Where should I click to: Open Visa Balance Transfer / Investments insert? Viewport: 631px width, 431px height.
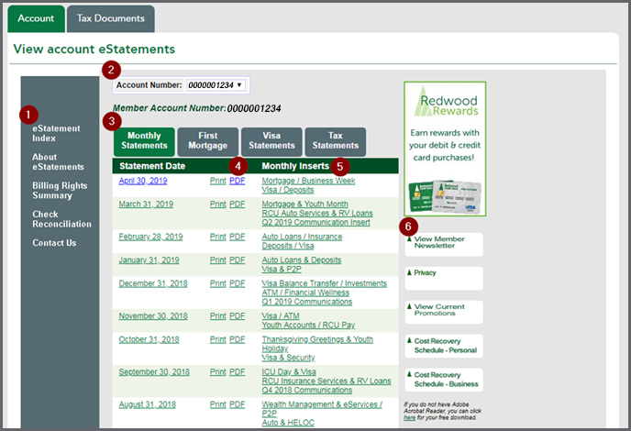pos(325,283)
